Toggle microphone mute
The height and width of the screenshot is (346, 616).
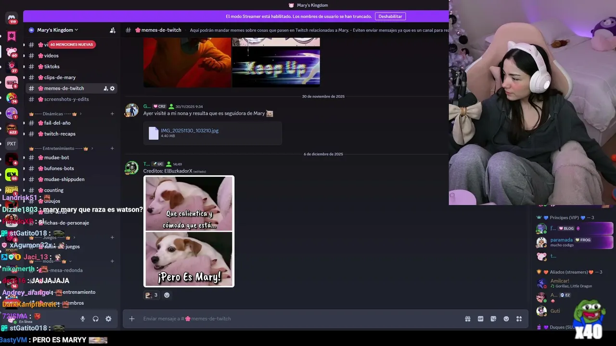click(83, 319)
